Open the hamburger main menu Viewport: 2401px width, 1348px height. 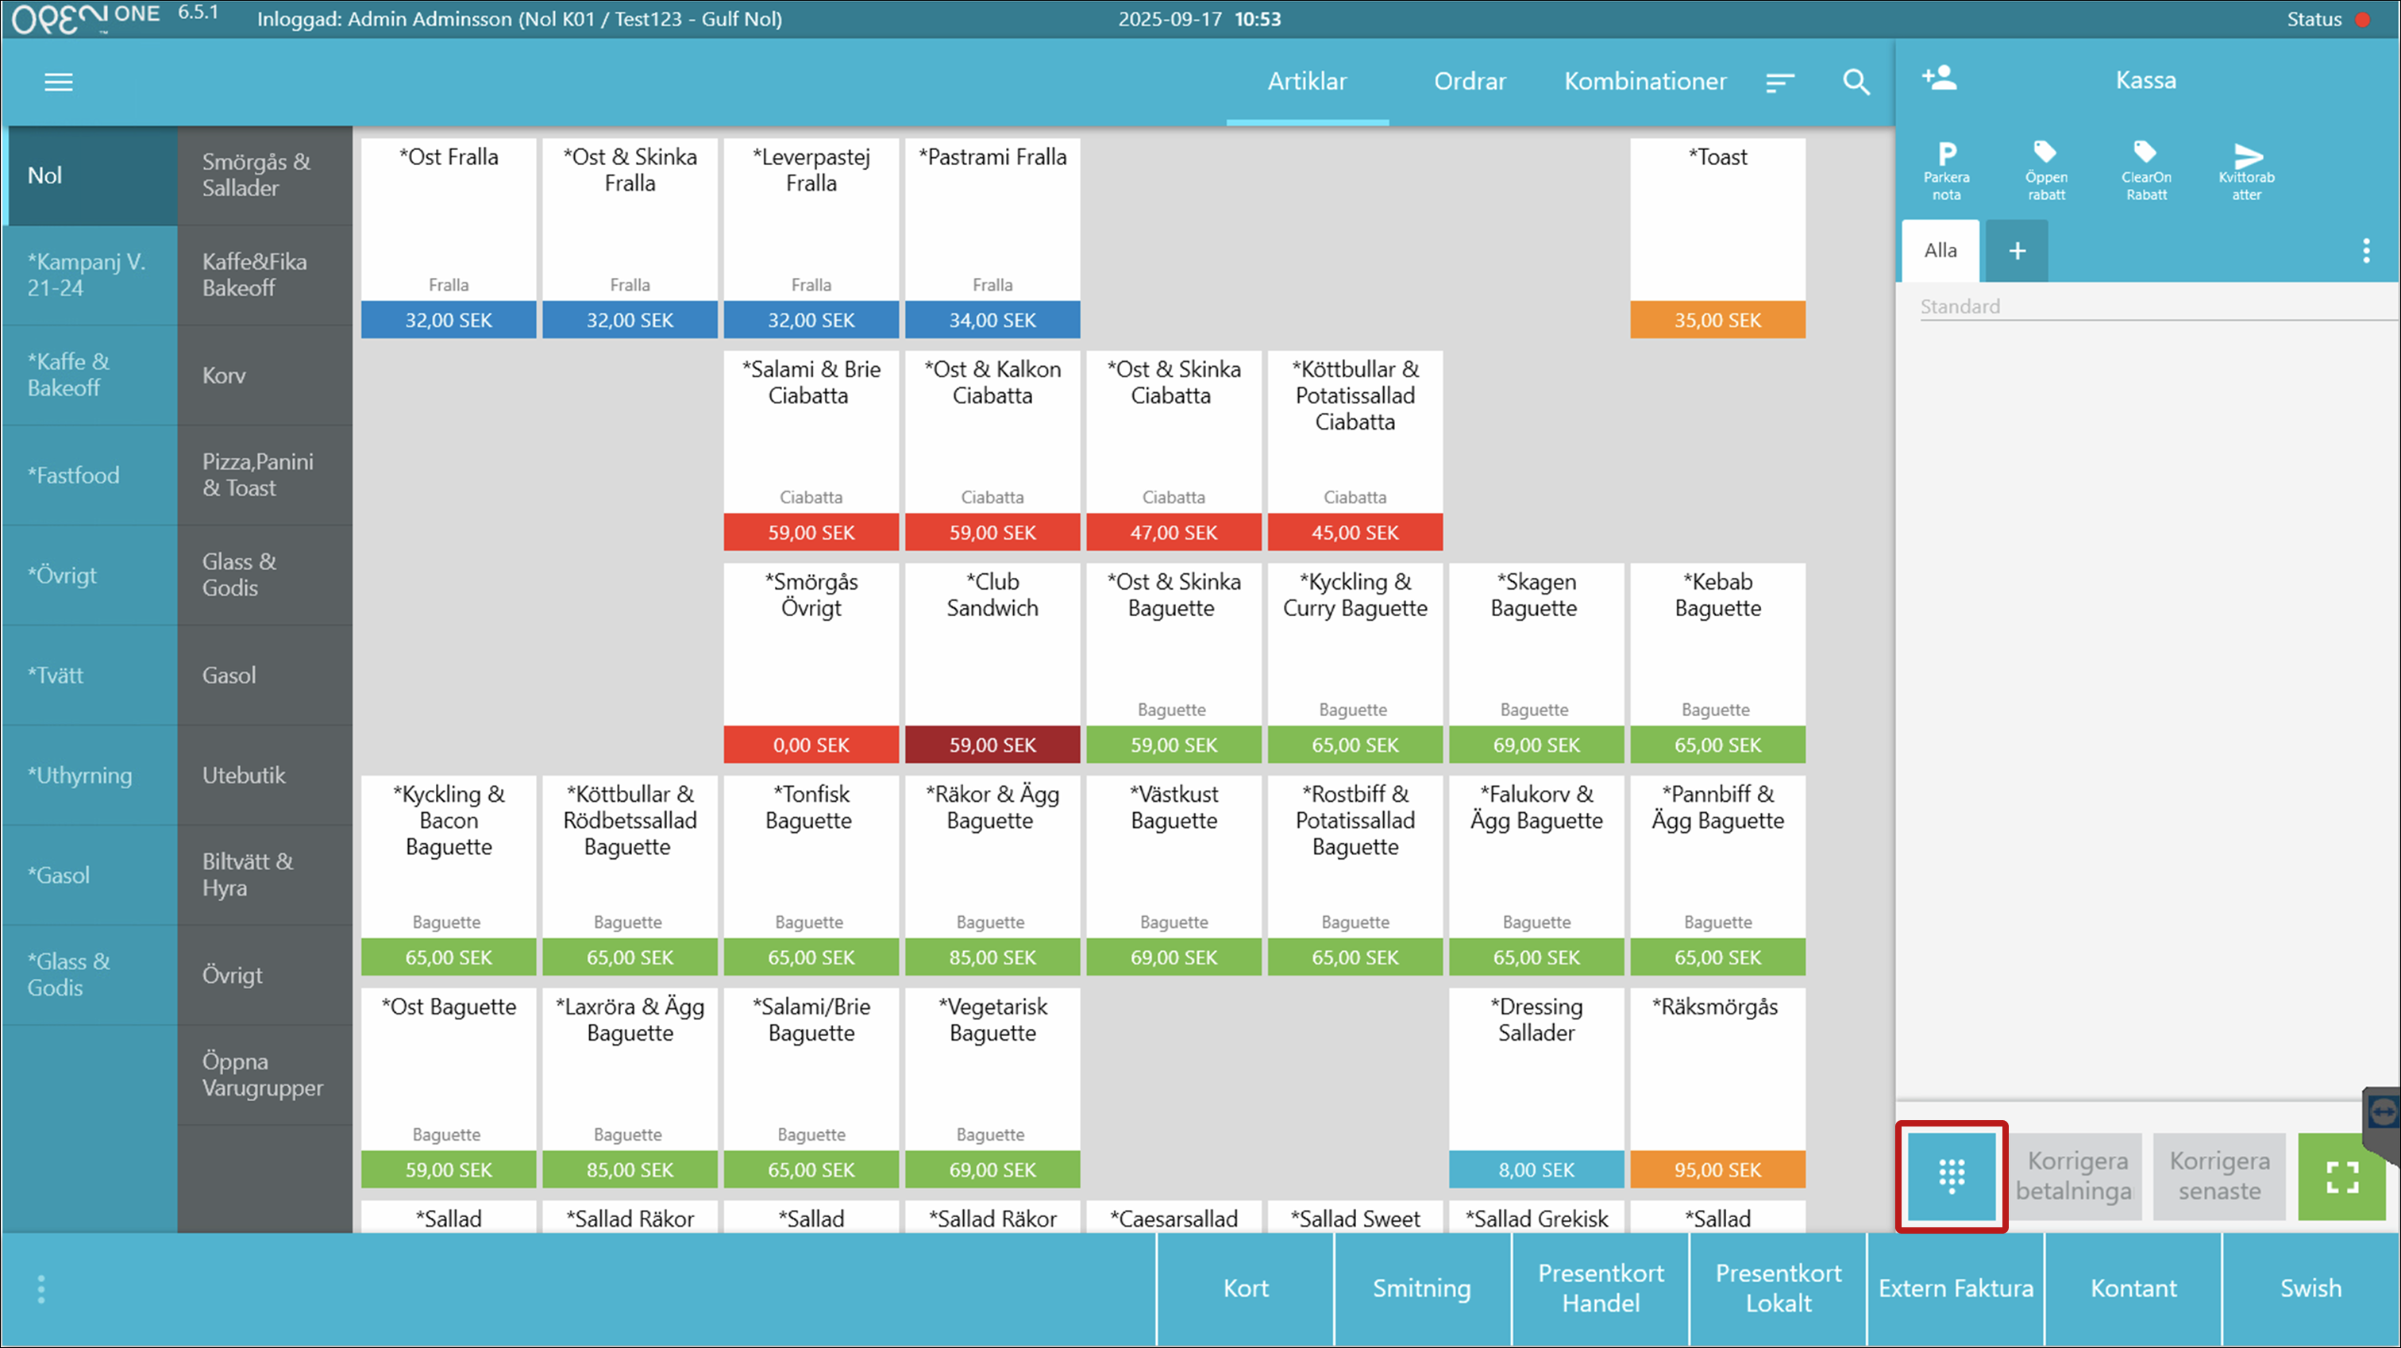58,82
